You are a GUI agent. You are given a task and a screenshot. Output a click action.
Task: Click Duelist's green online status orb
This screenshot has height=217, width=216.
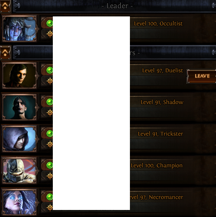click(x=50, y=70)
